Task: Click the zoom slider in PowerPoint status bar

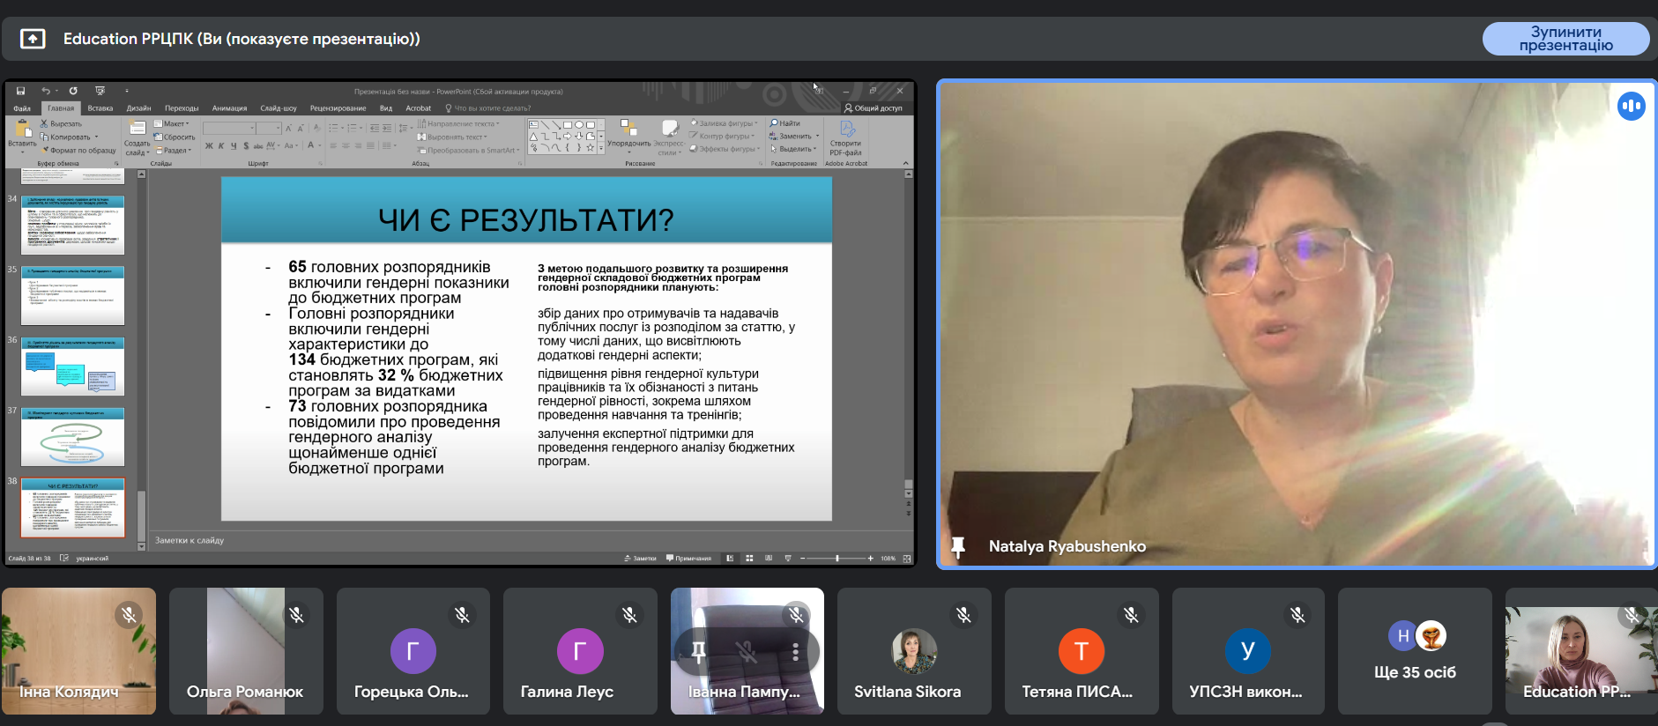Action: (x=837, y=559)
